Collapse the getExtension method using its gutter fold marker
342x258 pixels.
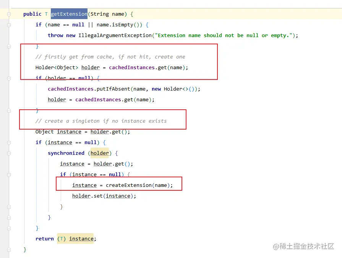[9, 14]
